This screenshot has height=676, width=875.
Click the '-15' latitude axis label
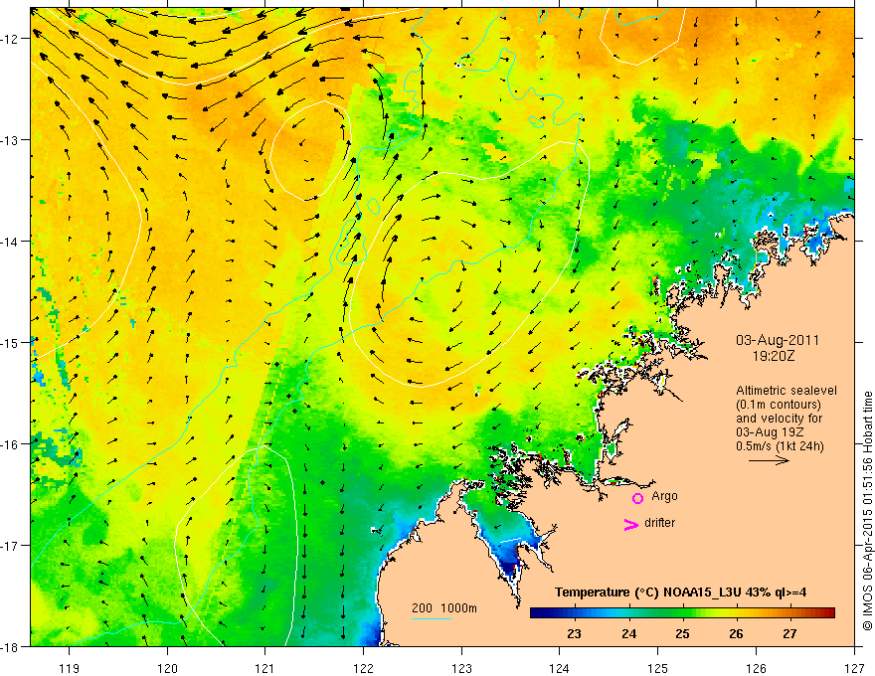click(10, 342)
